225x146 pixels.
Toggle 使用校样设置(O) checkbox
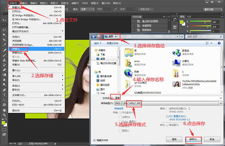(167, 109)
